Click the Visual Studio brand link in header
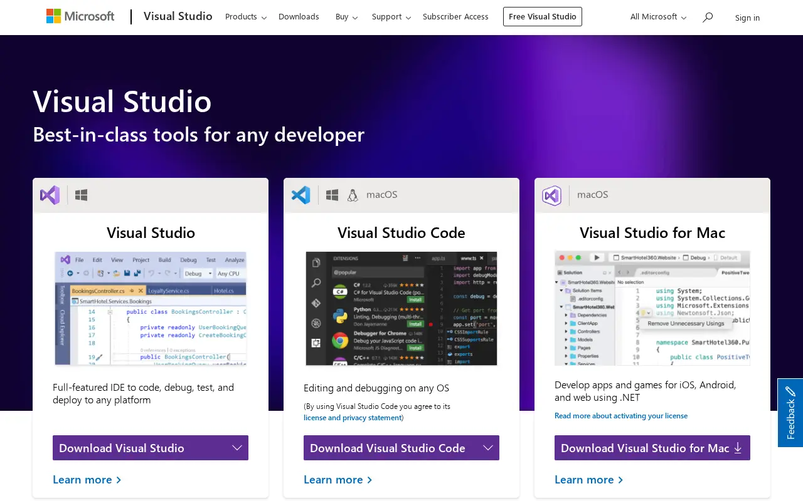 [x=178, y=16]
